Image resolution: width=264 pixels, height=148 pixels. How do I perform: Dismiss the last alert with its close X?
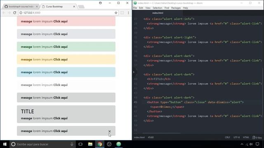(x=110, y=131)
